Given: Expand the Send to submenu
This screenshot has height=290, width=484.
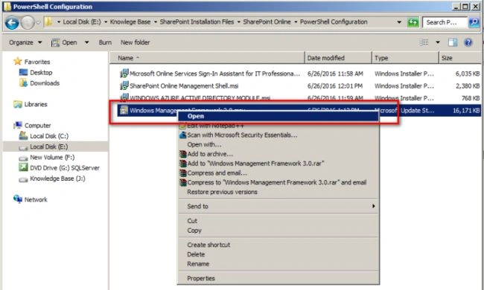Looking at the screenshot, I should point(278,207).
